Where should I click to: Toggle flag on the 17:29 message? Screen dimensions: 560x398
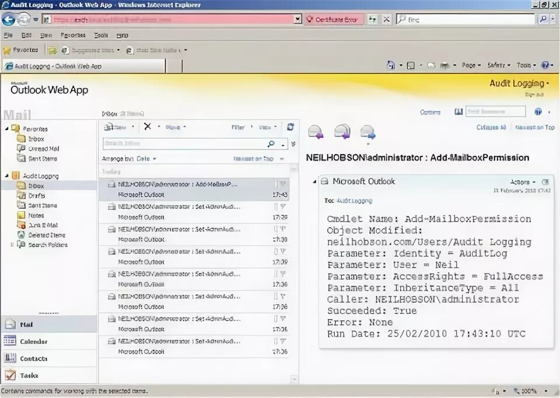(x=283, y=207)
